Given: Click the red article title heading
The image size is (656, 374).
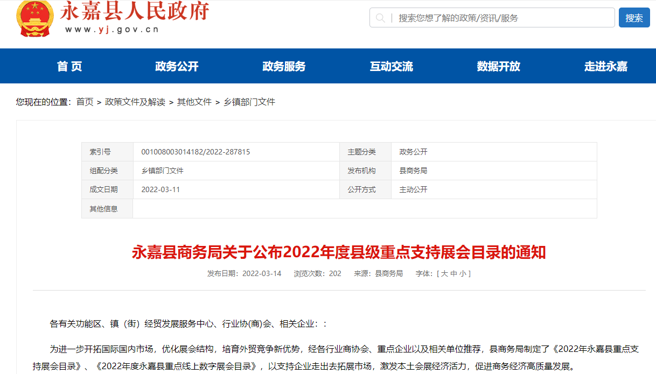Looking at the screenshot, I should point(339,252).
